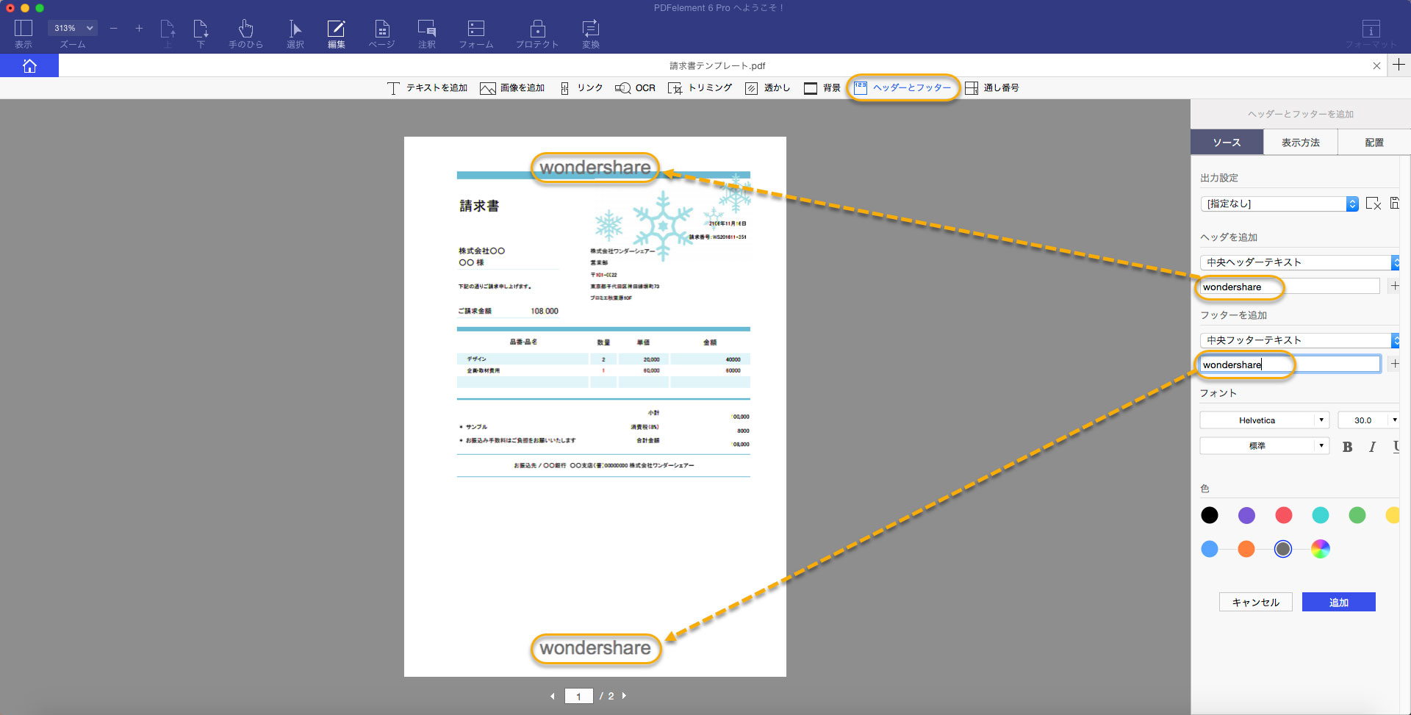Viewport: 1411px width, 715px height.
Task: Open ヘッダーとフッター header and footer tool
Action: (902, 87)
